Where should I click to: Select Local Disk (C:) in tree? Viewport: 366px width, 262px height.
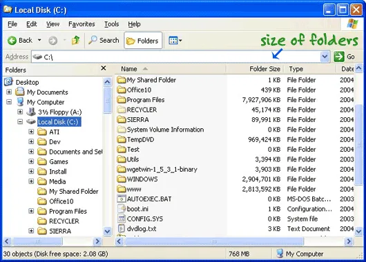(x=59, y=122)
